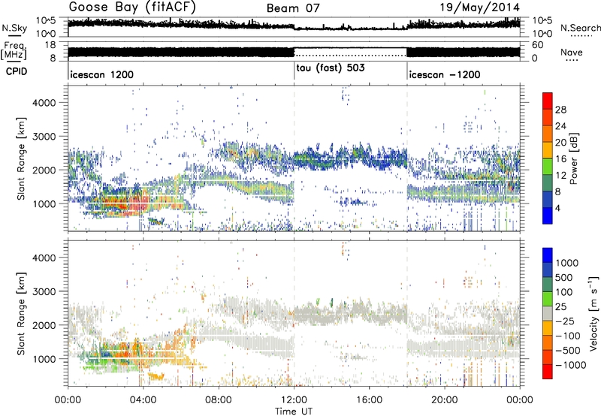
Task: Click the "12:00" time tick label
Action: pyautogui.click(x=294, y=400)
